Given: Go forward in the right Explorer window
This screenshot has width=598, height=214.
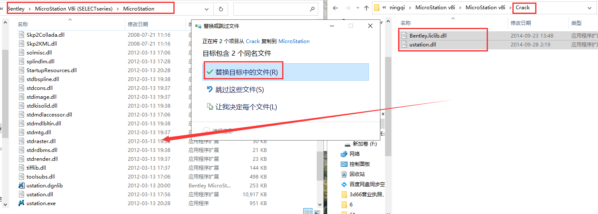Looking at the screenshot, I should 347,8.
